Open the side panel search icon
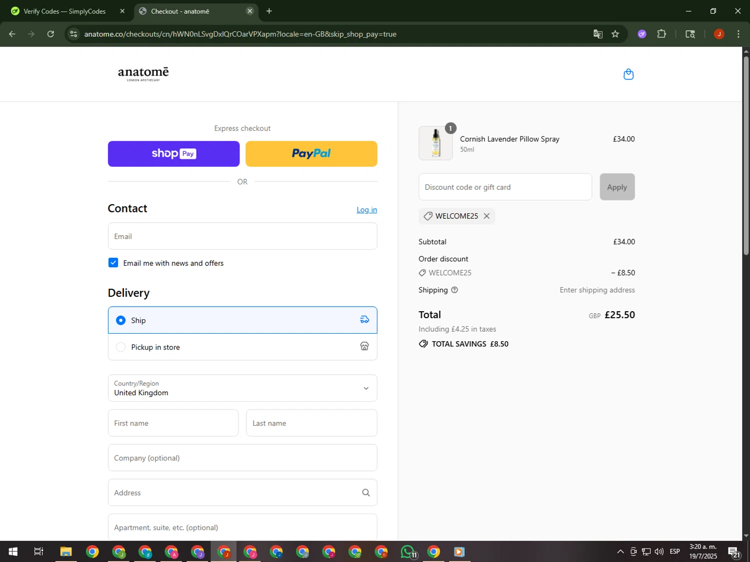The width and height of the screenshot is (750, 562). [690, 34]
